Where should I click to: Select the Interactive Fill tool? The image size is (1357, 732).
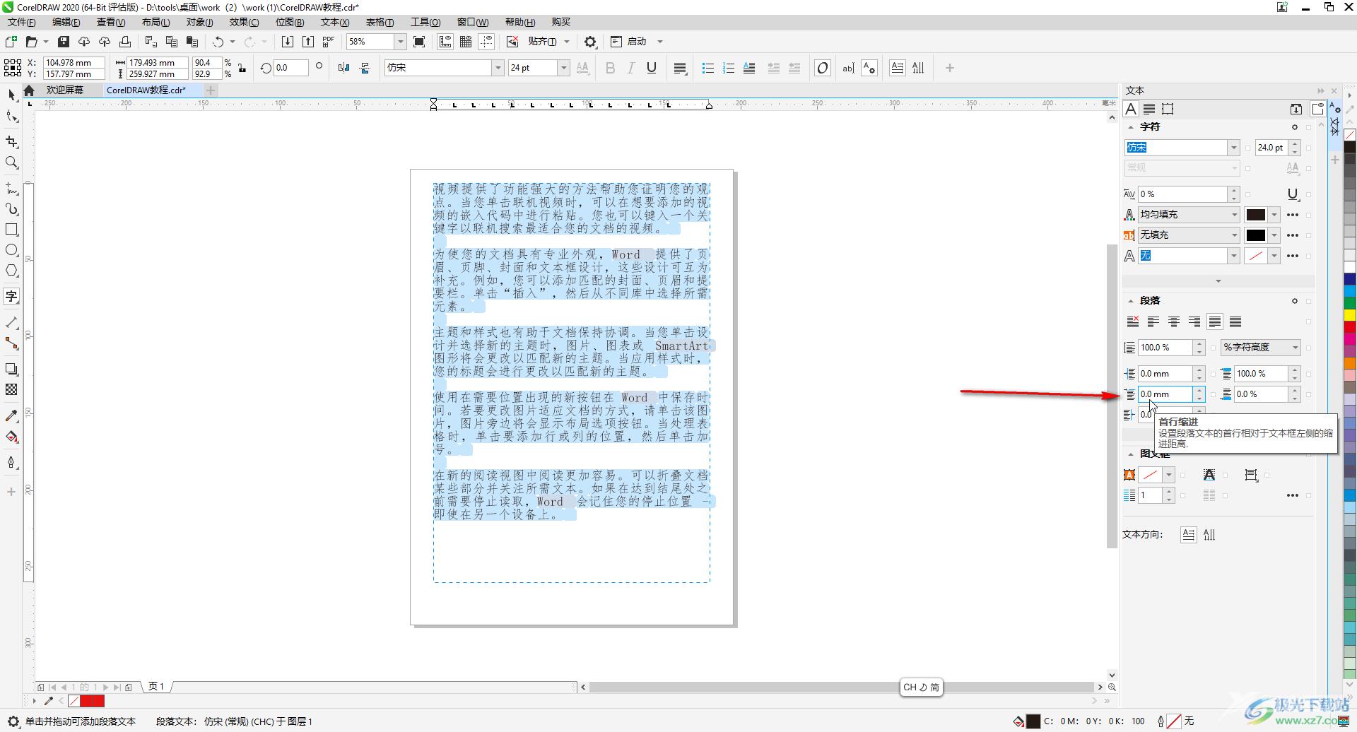[x=11, y=437]
